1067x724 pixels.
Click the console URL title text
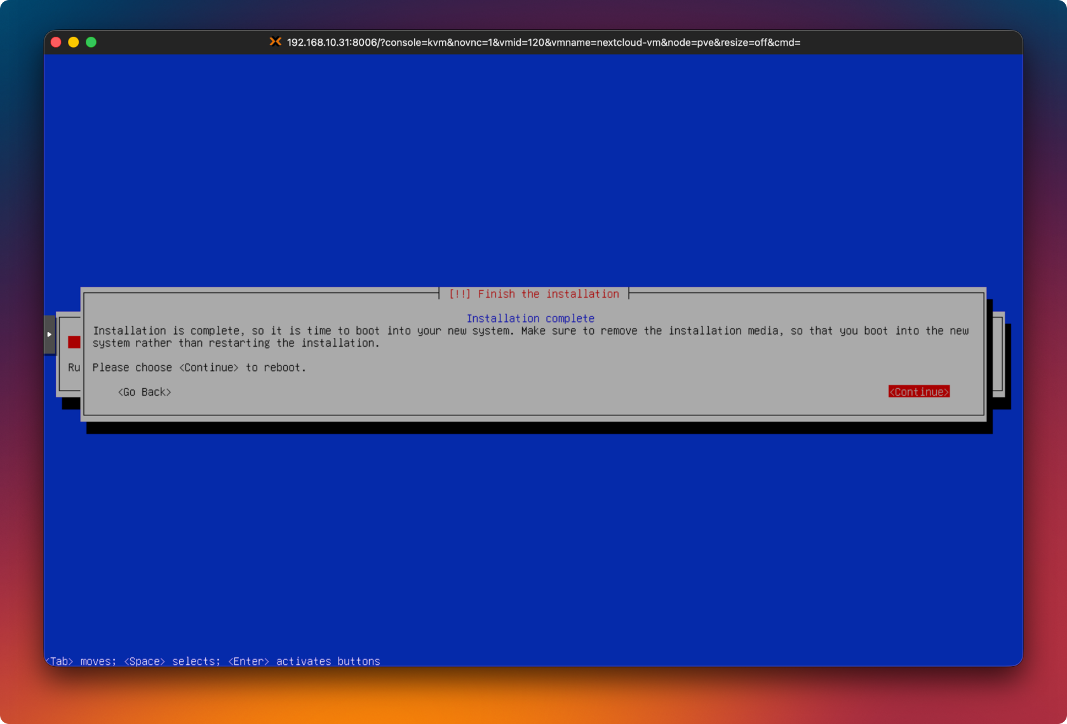[x=543, y=43]
